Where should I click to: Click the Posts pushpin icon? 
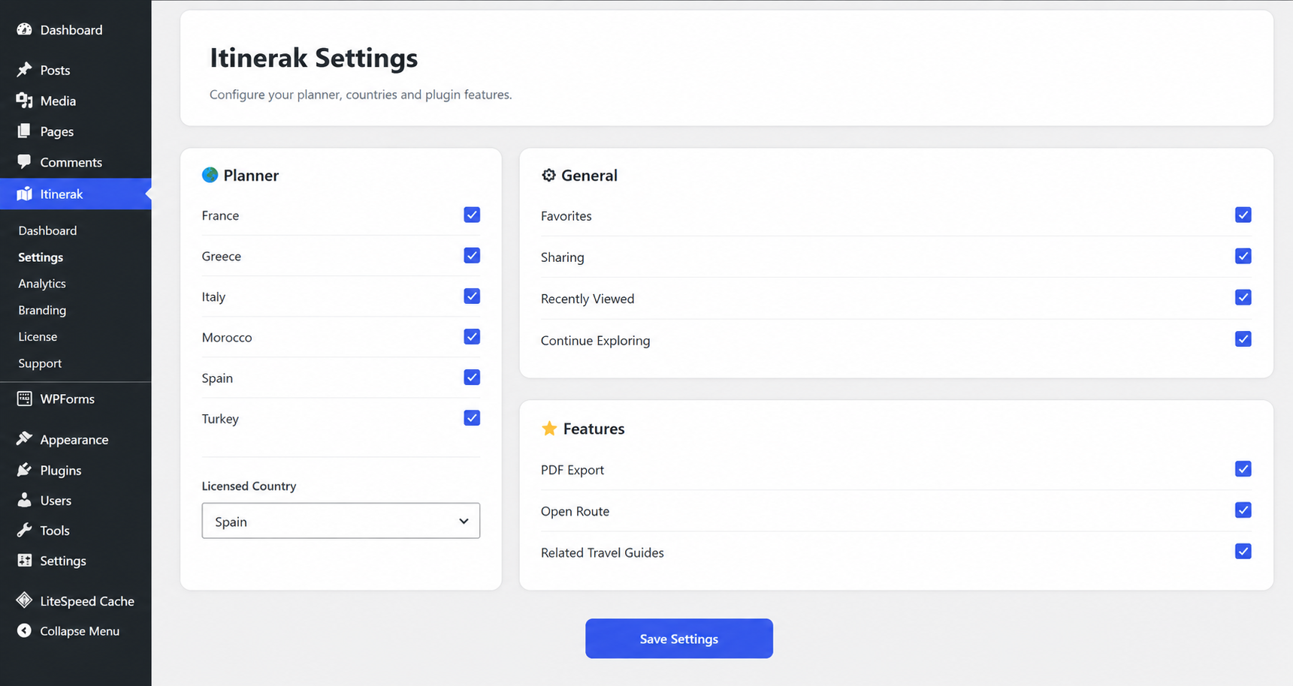point(24,70)
